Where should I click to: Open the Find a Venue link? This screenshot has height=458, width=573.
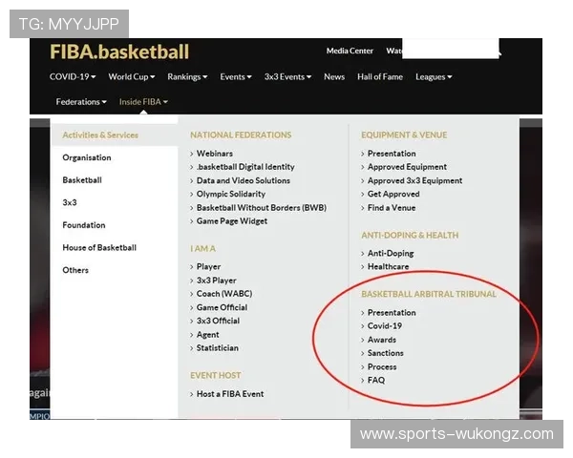391,207
